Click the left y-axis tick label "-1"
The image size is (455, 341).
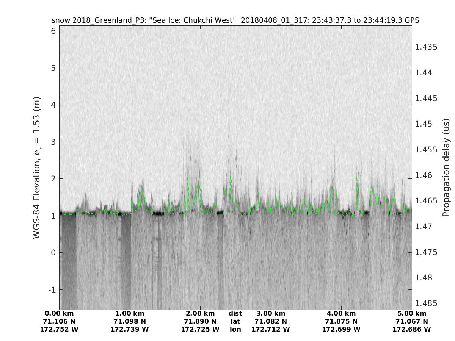click(52, 290)
